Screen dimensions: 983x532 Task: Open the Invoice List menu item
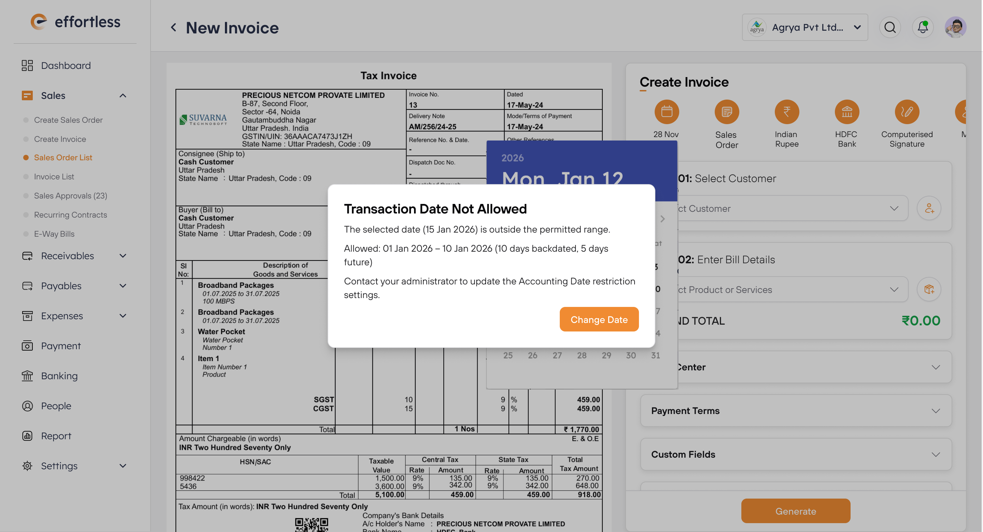pos(54,177)
